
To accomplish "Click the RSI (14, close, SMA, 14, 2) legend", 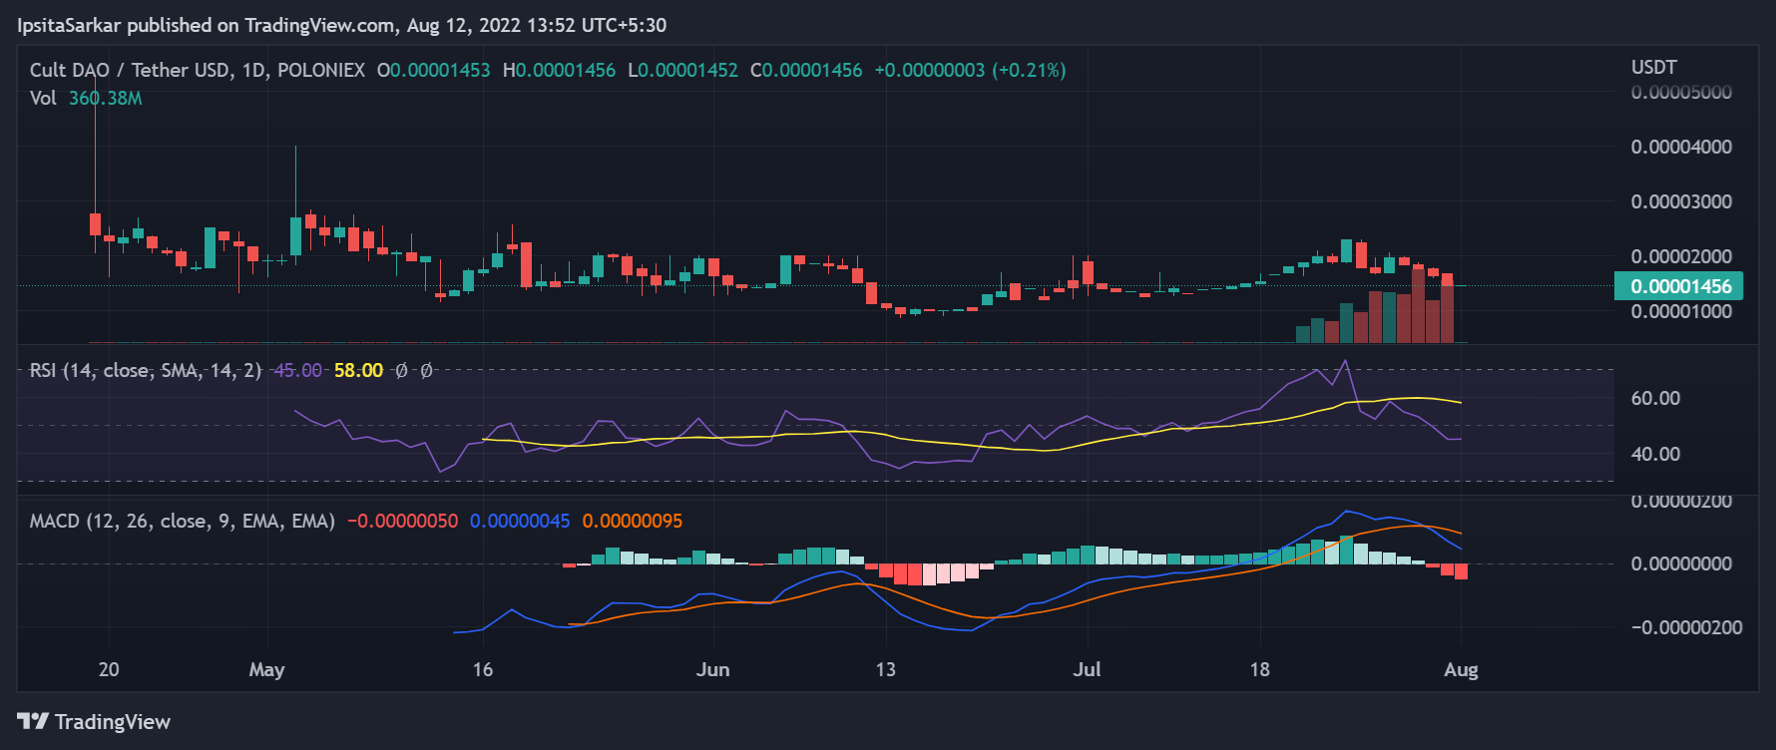I will click(x=146, y=370).
